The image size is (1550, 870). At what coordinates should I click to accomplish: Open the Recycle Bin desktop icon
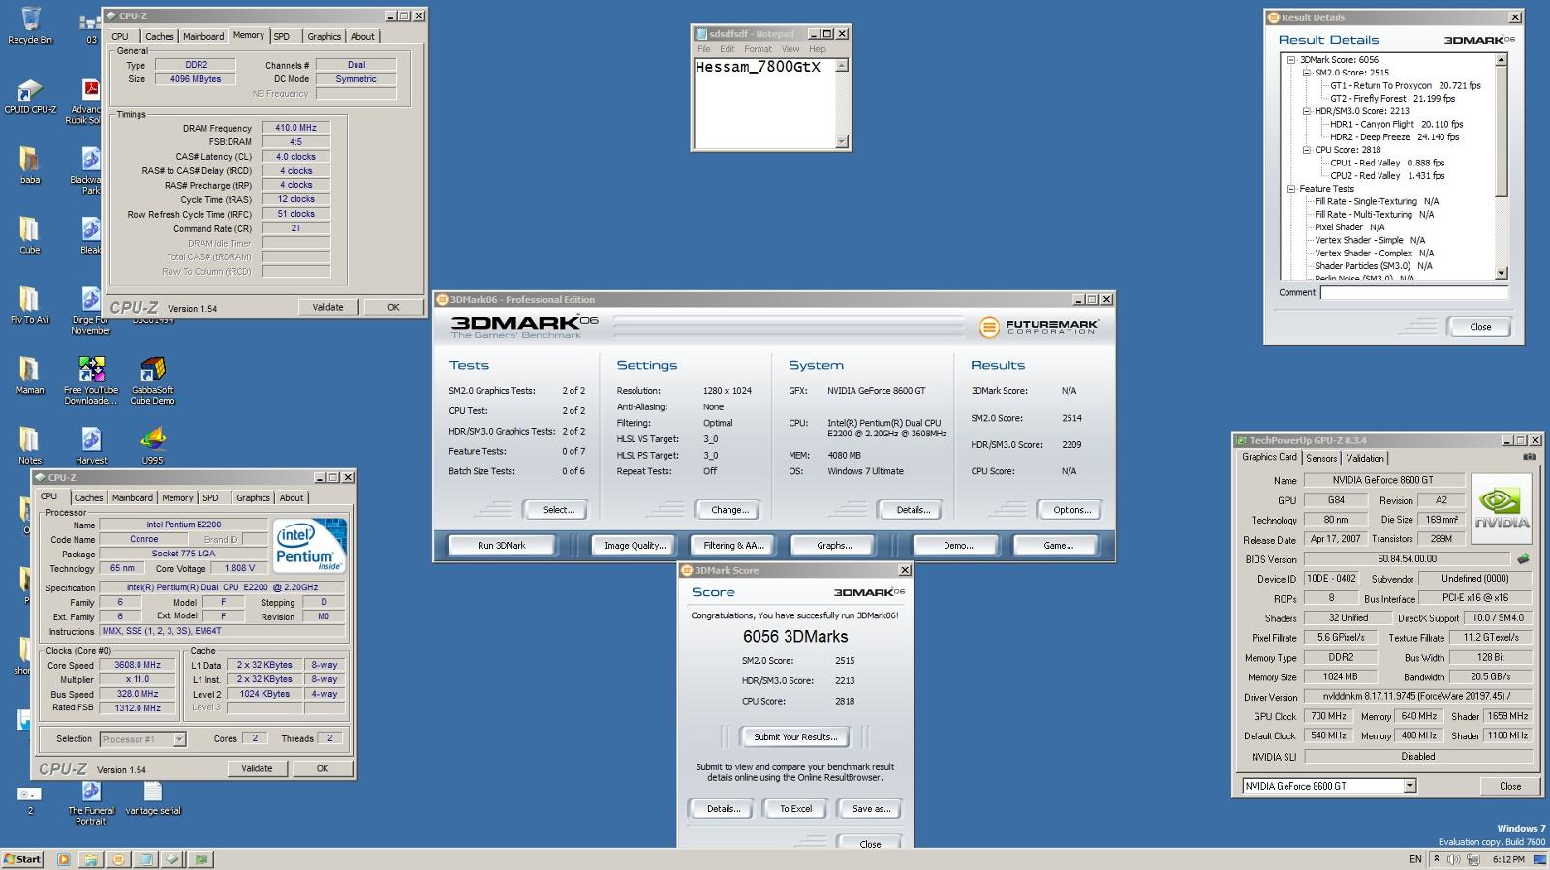point(30,25)
